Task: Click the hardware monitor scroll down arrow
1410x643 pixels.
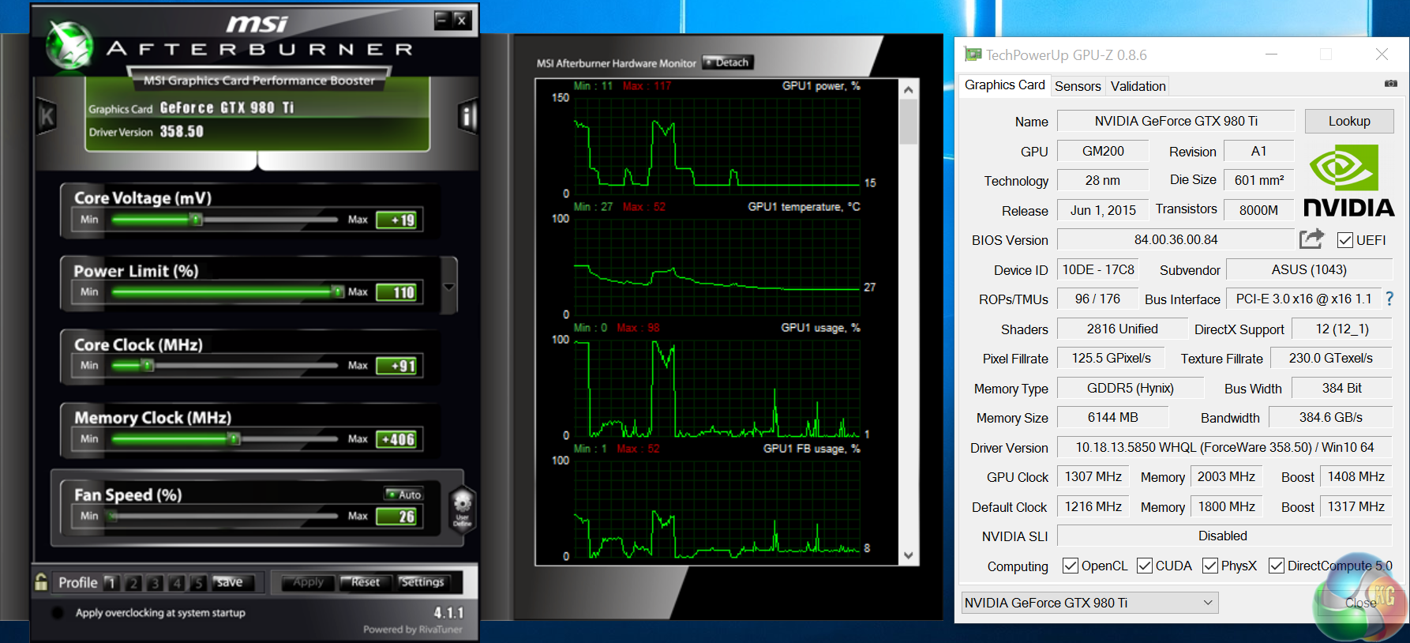Action: tap(909, 555)
